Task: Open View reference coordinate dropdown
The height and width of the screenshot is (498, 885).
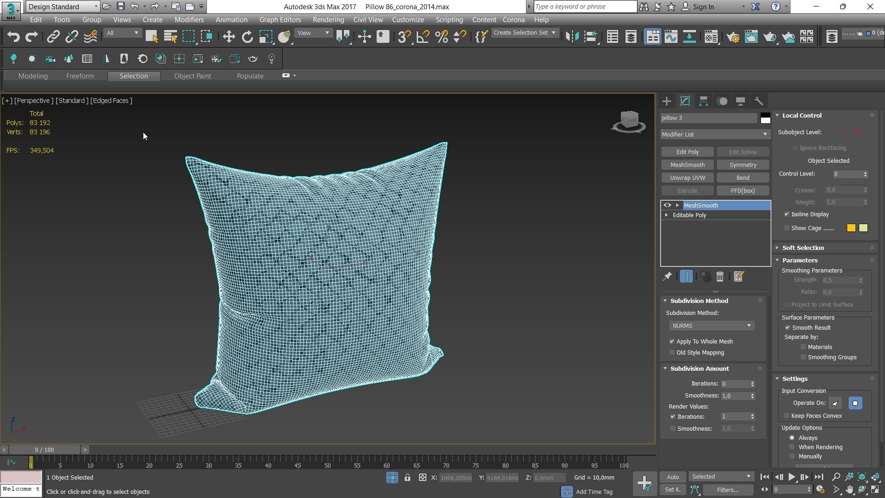Action: pyautogui.click(x=313, y=33)
